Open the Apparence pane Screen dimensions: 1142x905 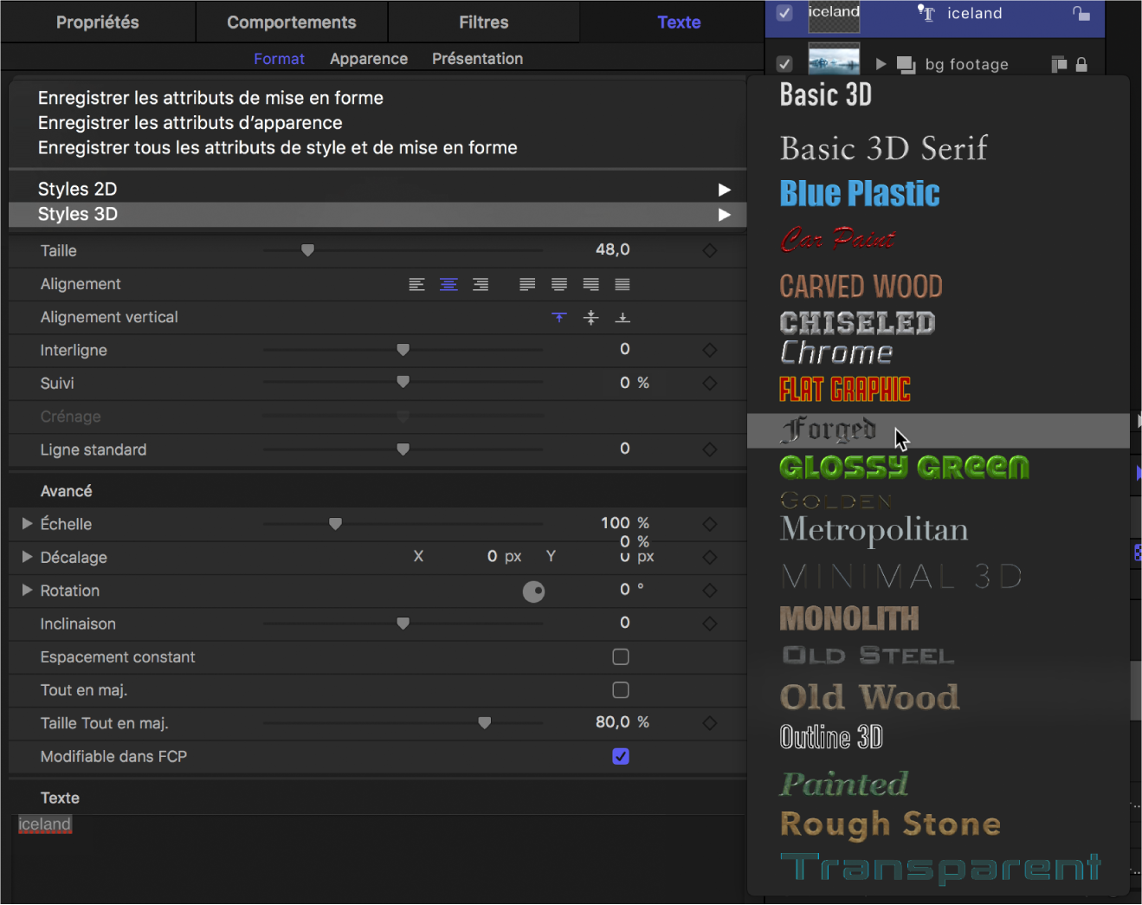tap(369, 59)
